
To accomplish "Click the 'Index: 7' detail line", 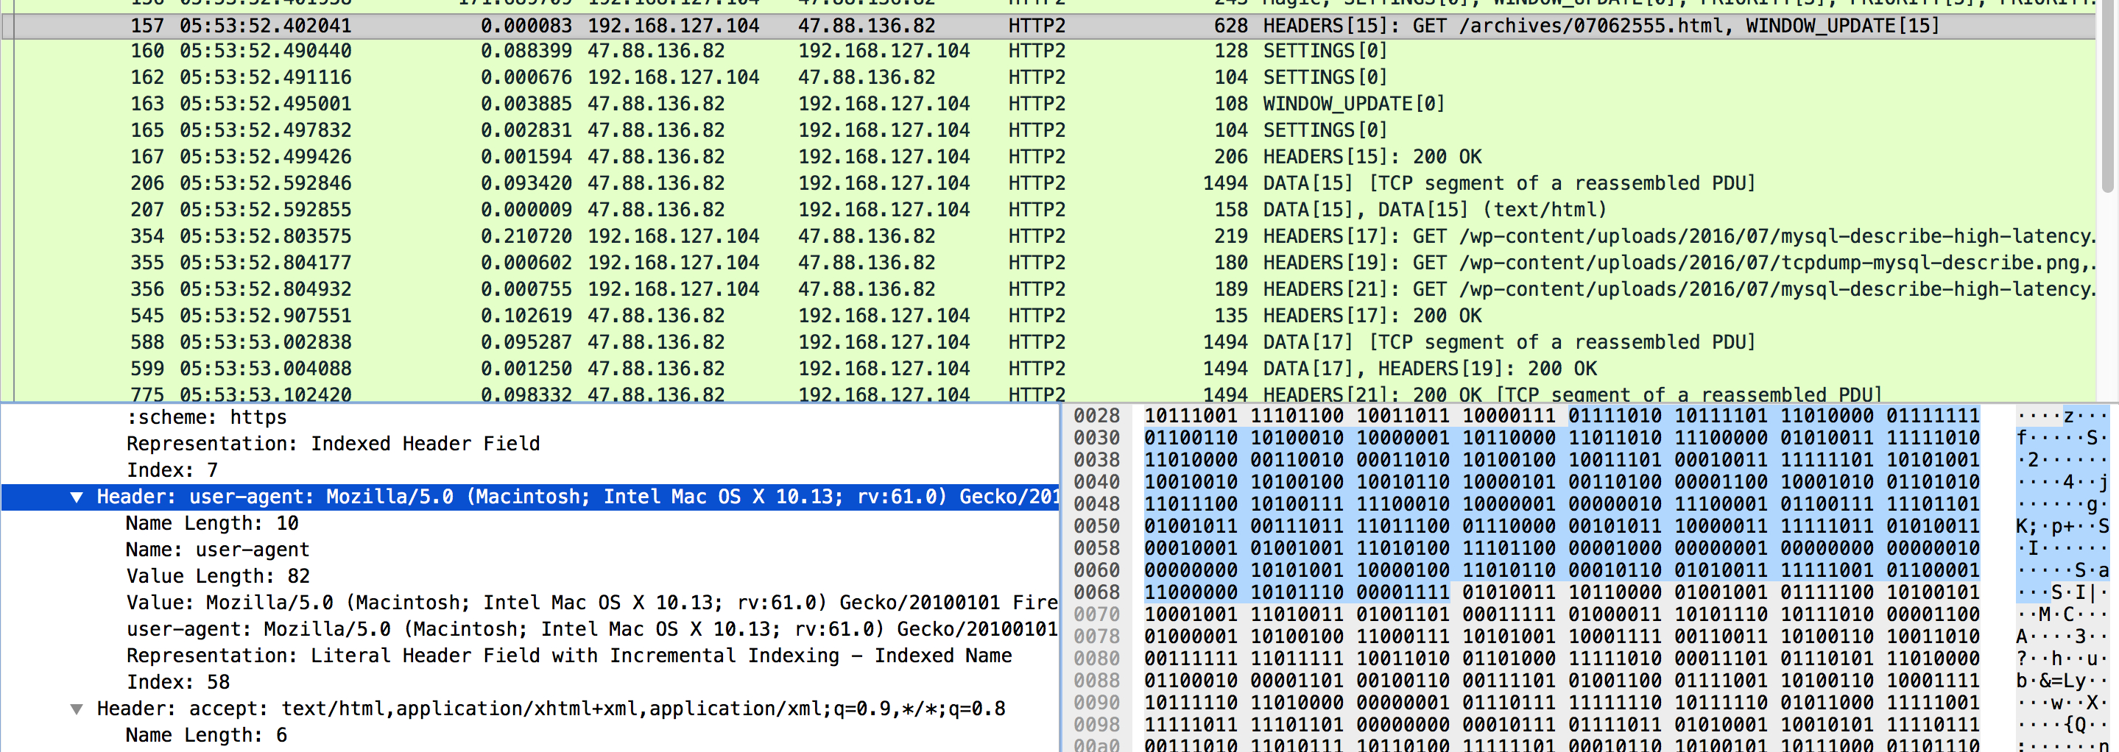I will pos(172,470).
